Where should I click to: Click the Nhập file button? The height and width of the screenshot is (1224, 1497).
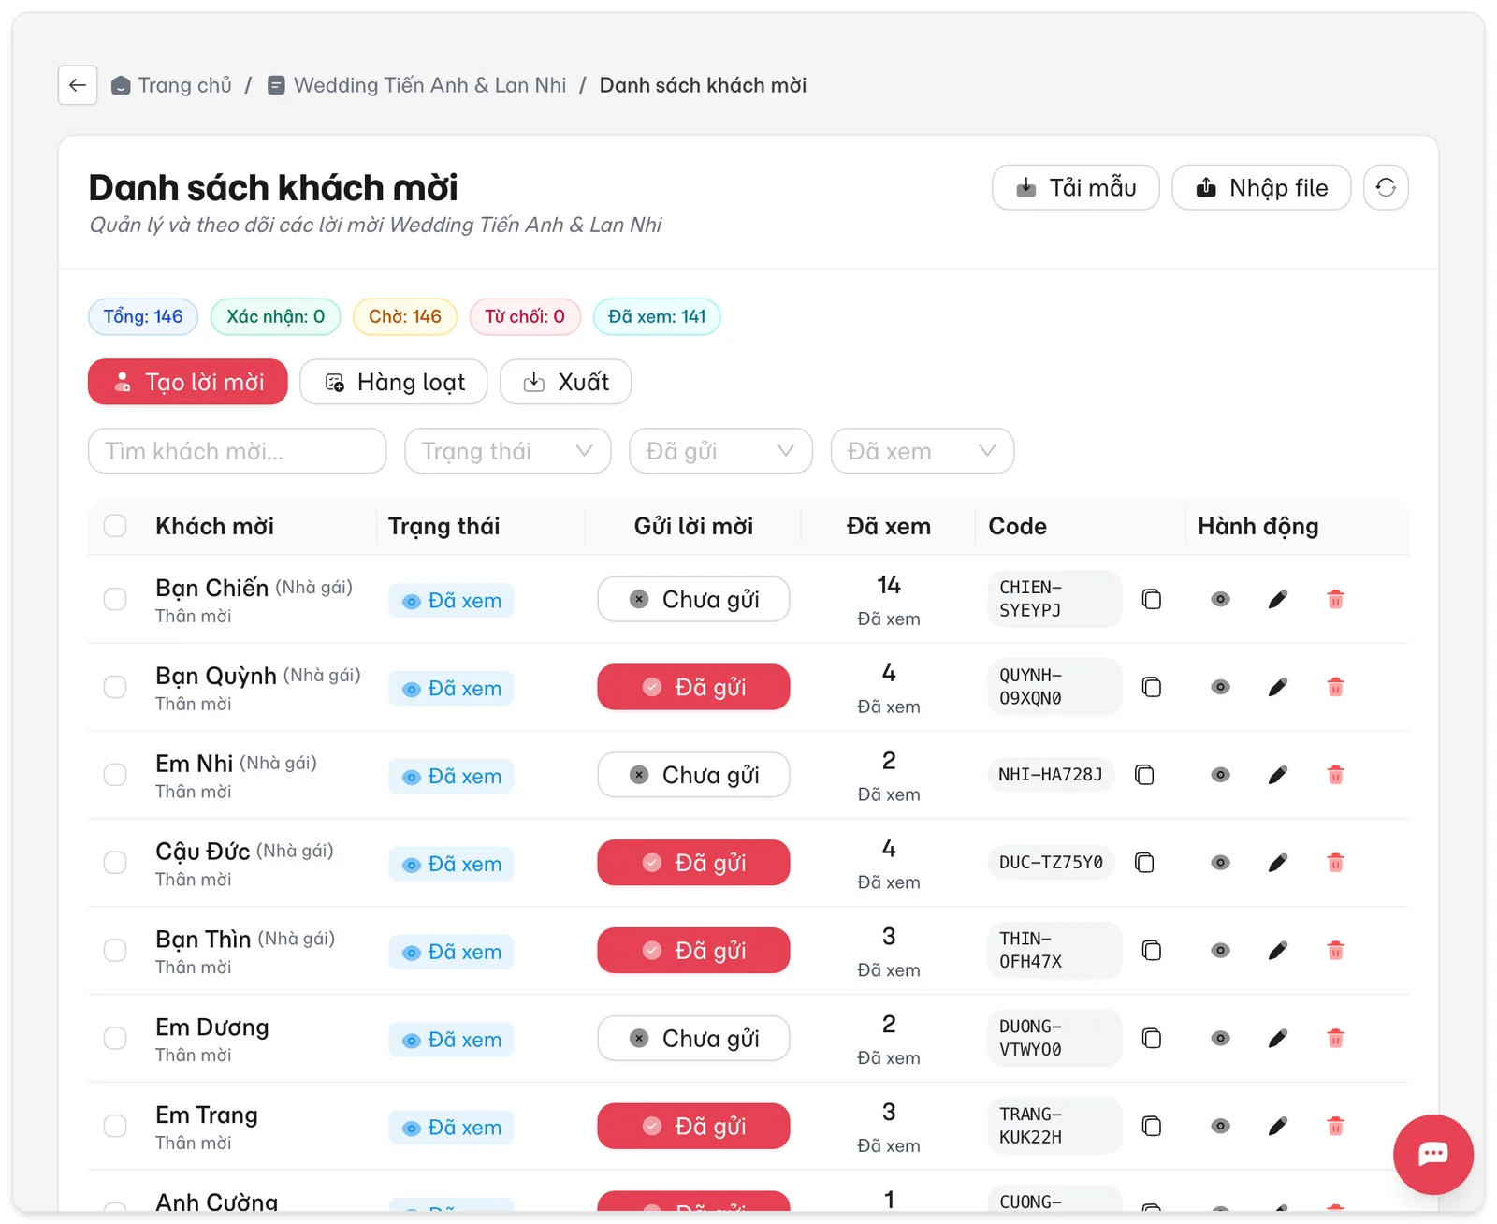point(1261,187)
